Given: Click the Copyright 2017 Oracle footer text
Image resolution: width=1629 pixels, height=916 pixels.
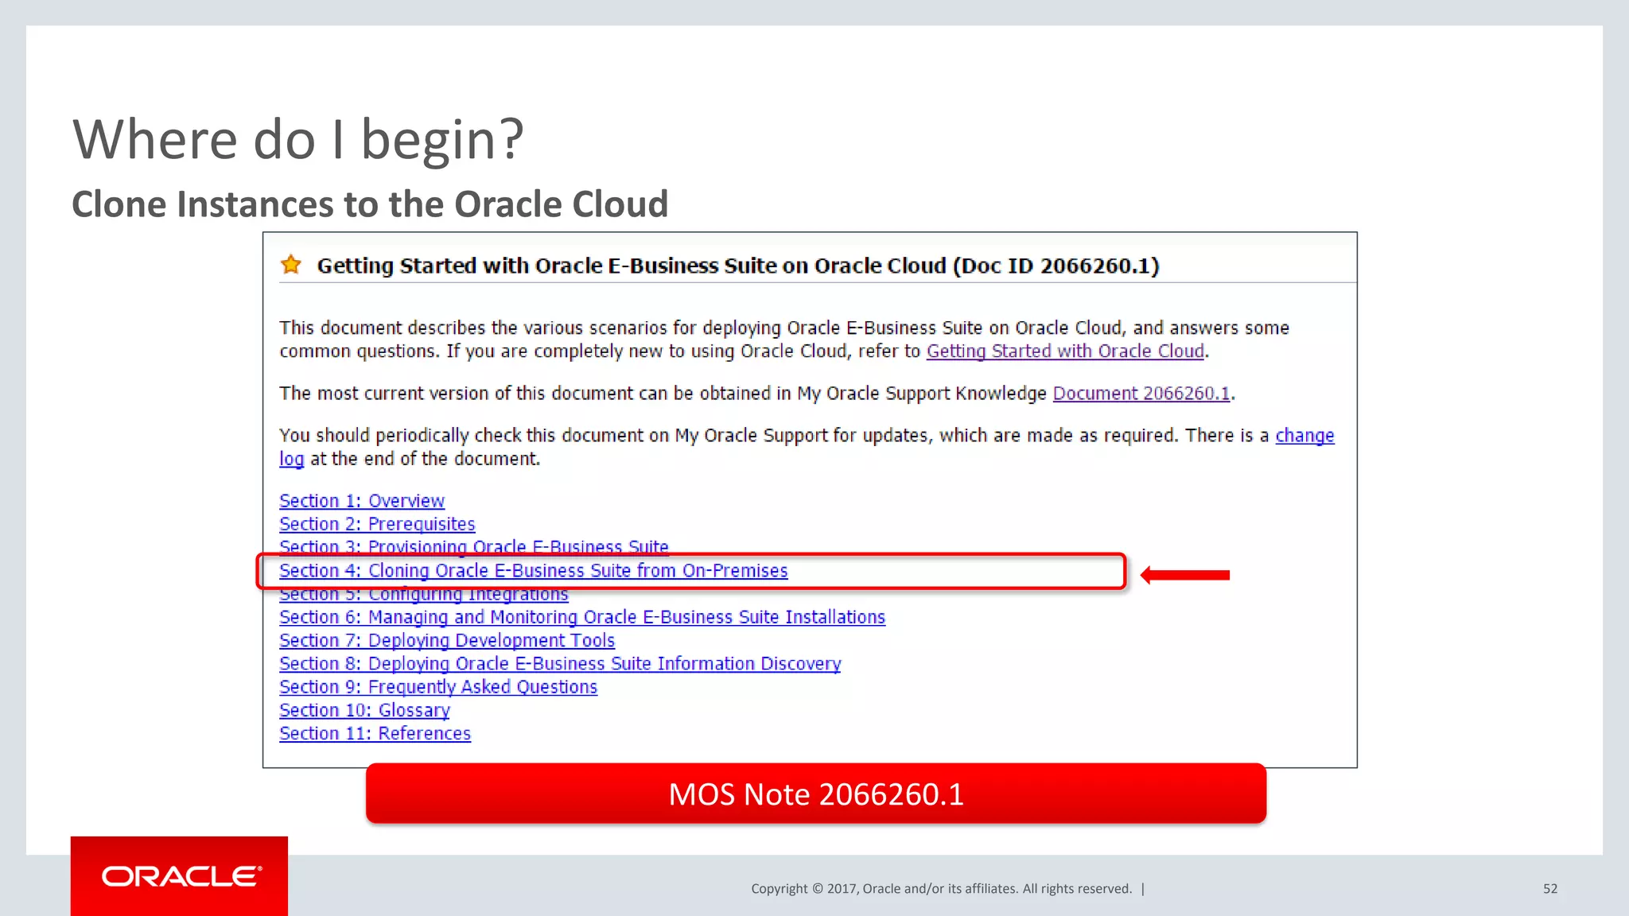Looking at the screenshot, I should (942, 889).
